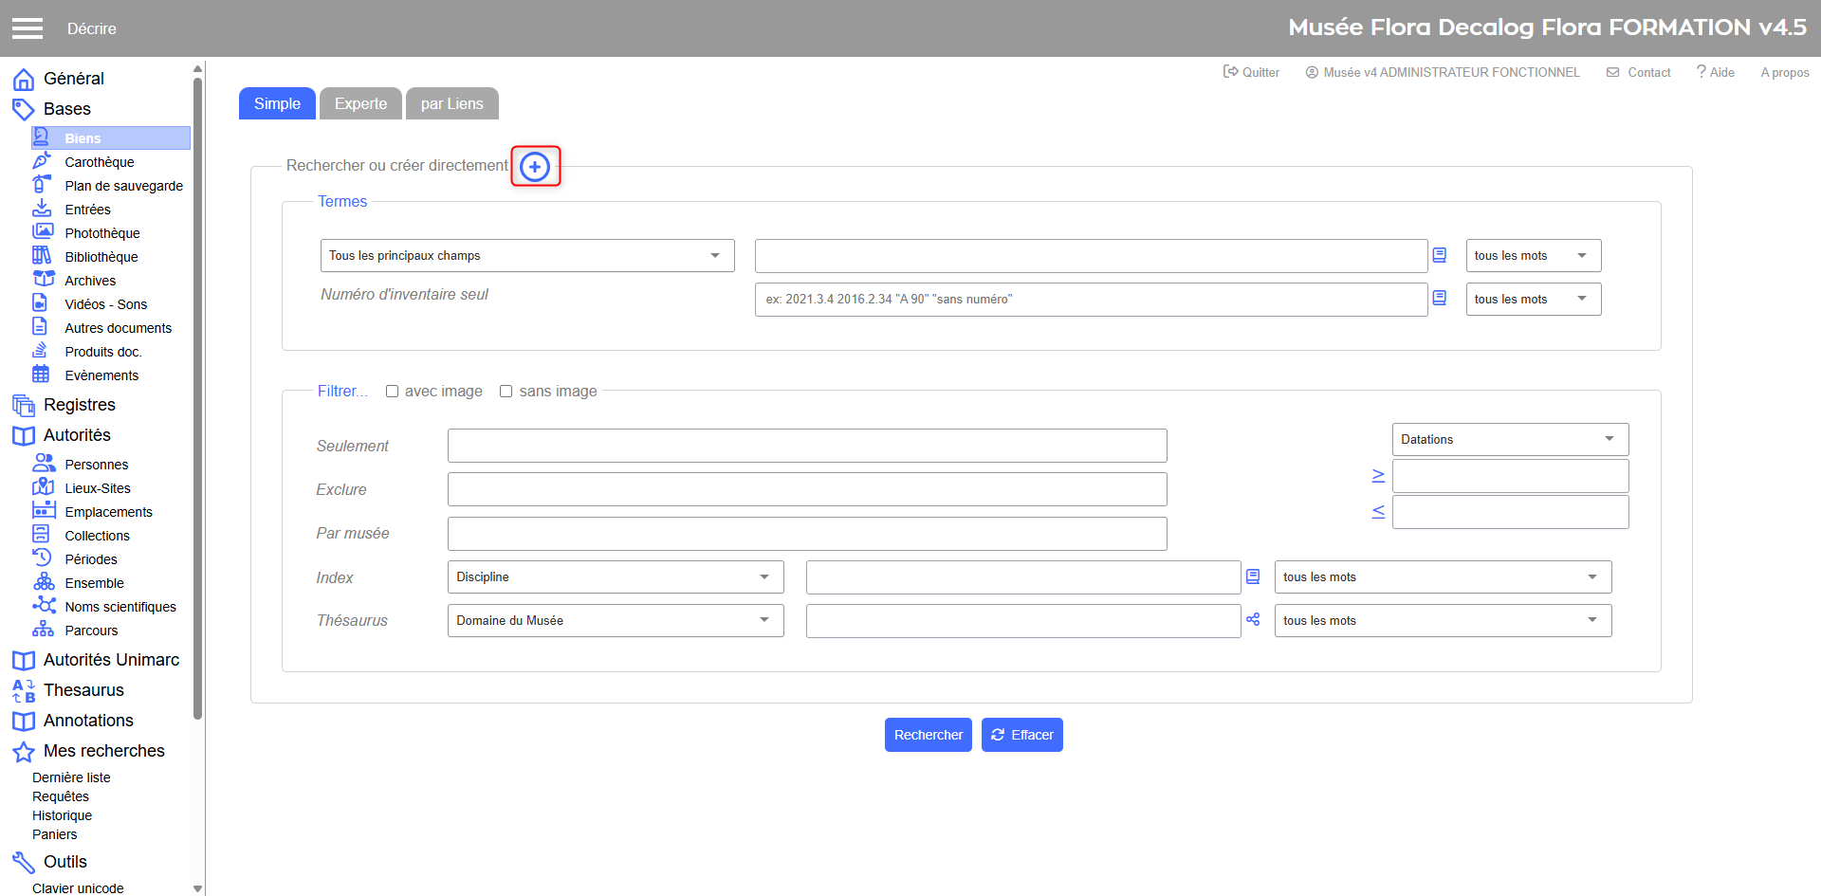Click the Quitter link

click(x=1251, y=72)
